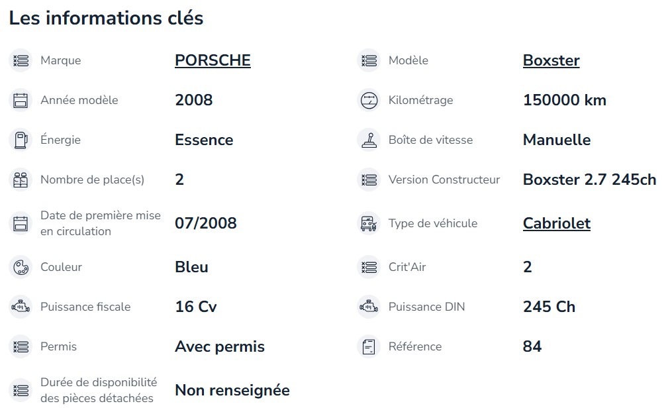
Task: Click the calendar icon beside Date de première mise
Action: tap(21, 223)
